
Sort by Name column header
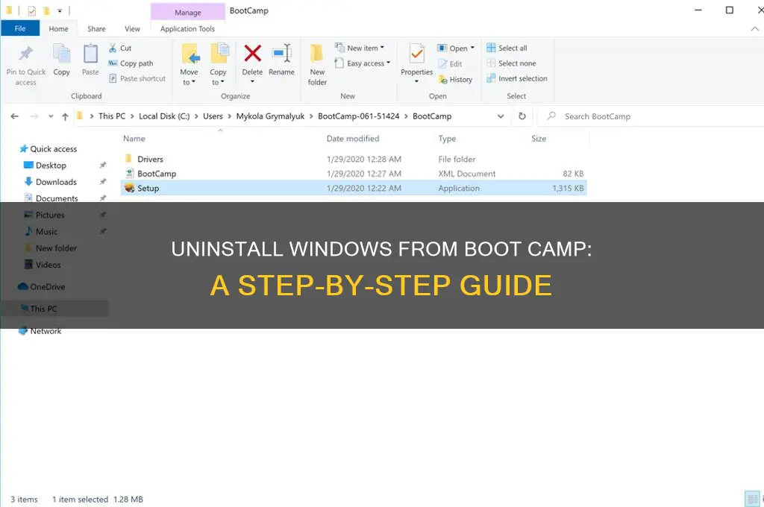tap(134, 139)
